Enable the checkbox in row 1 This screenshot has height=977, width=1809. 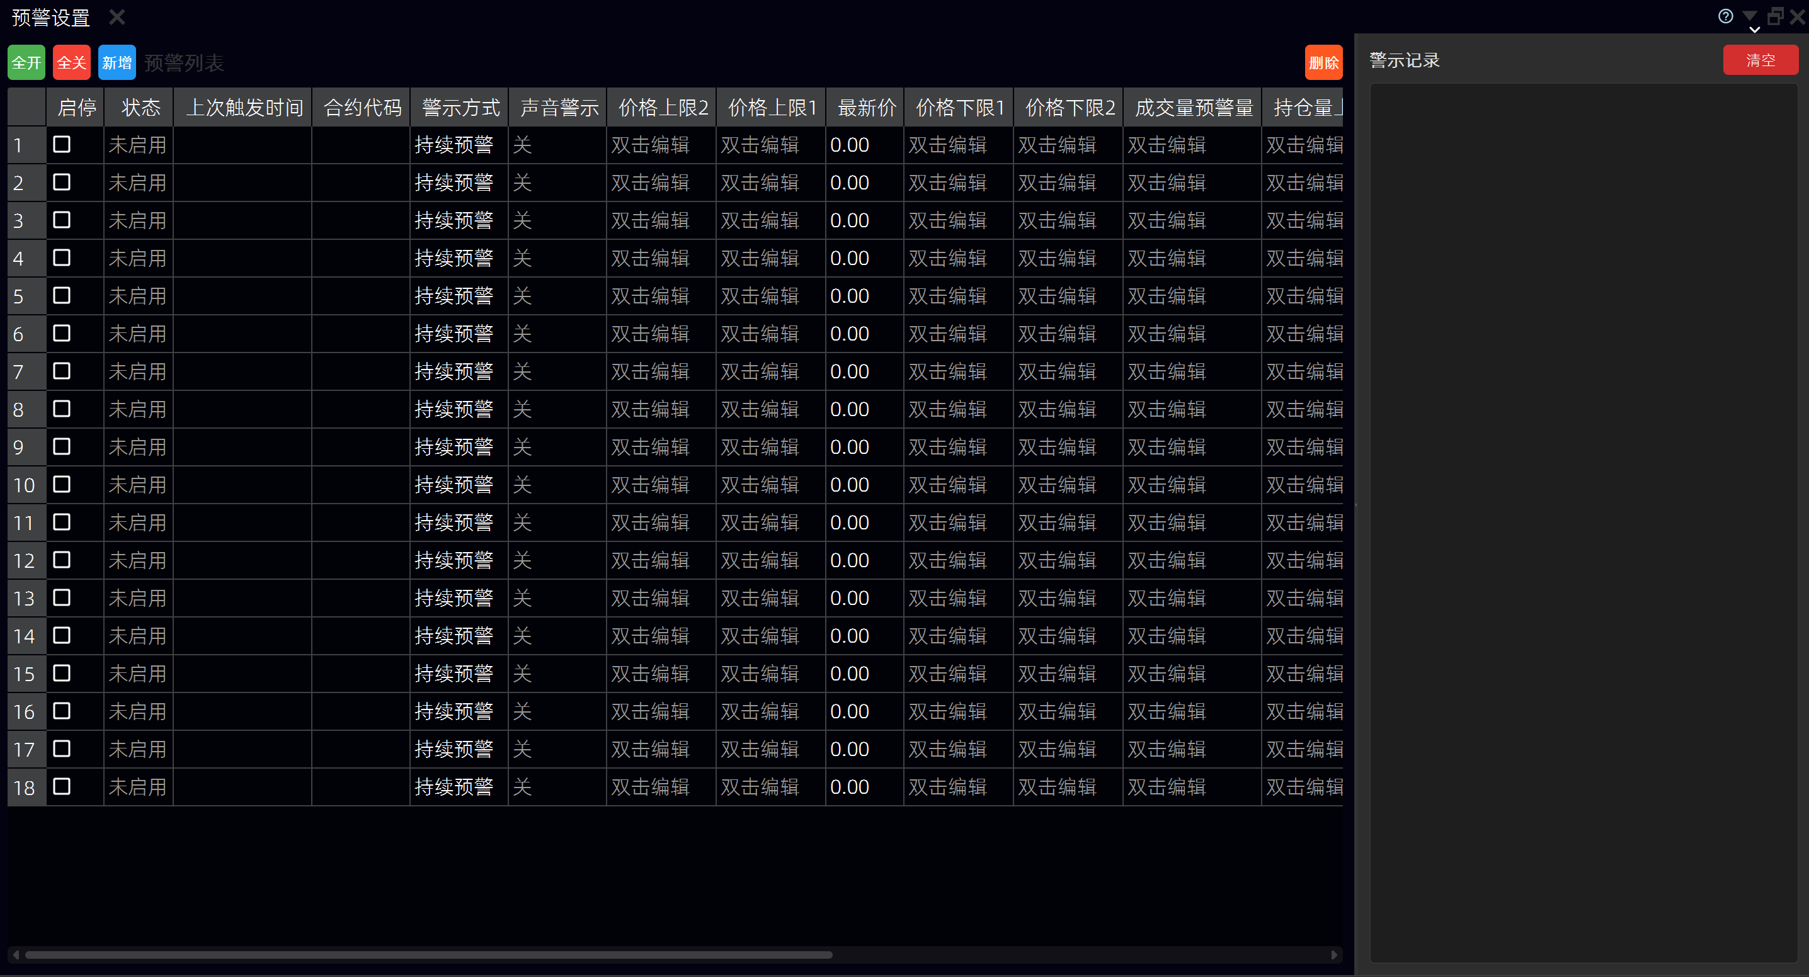pyautogui.click(x=62, y=145)
